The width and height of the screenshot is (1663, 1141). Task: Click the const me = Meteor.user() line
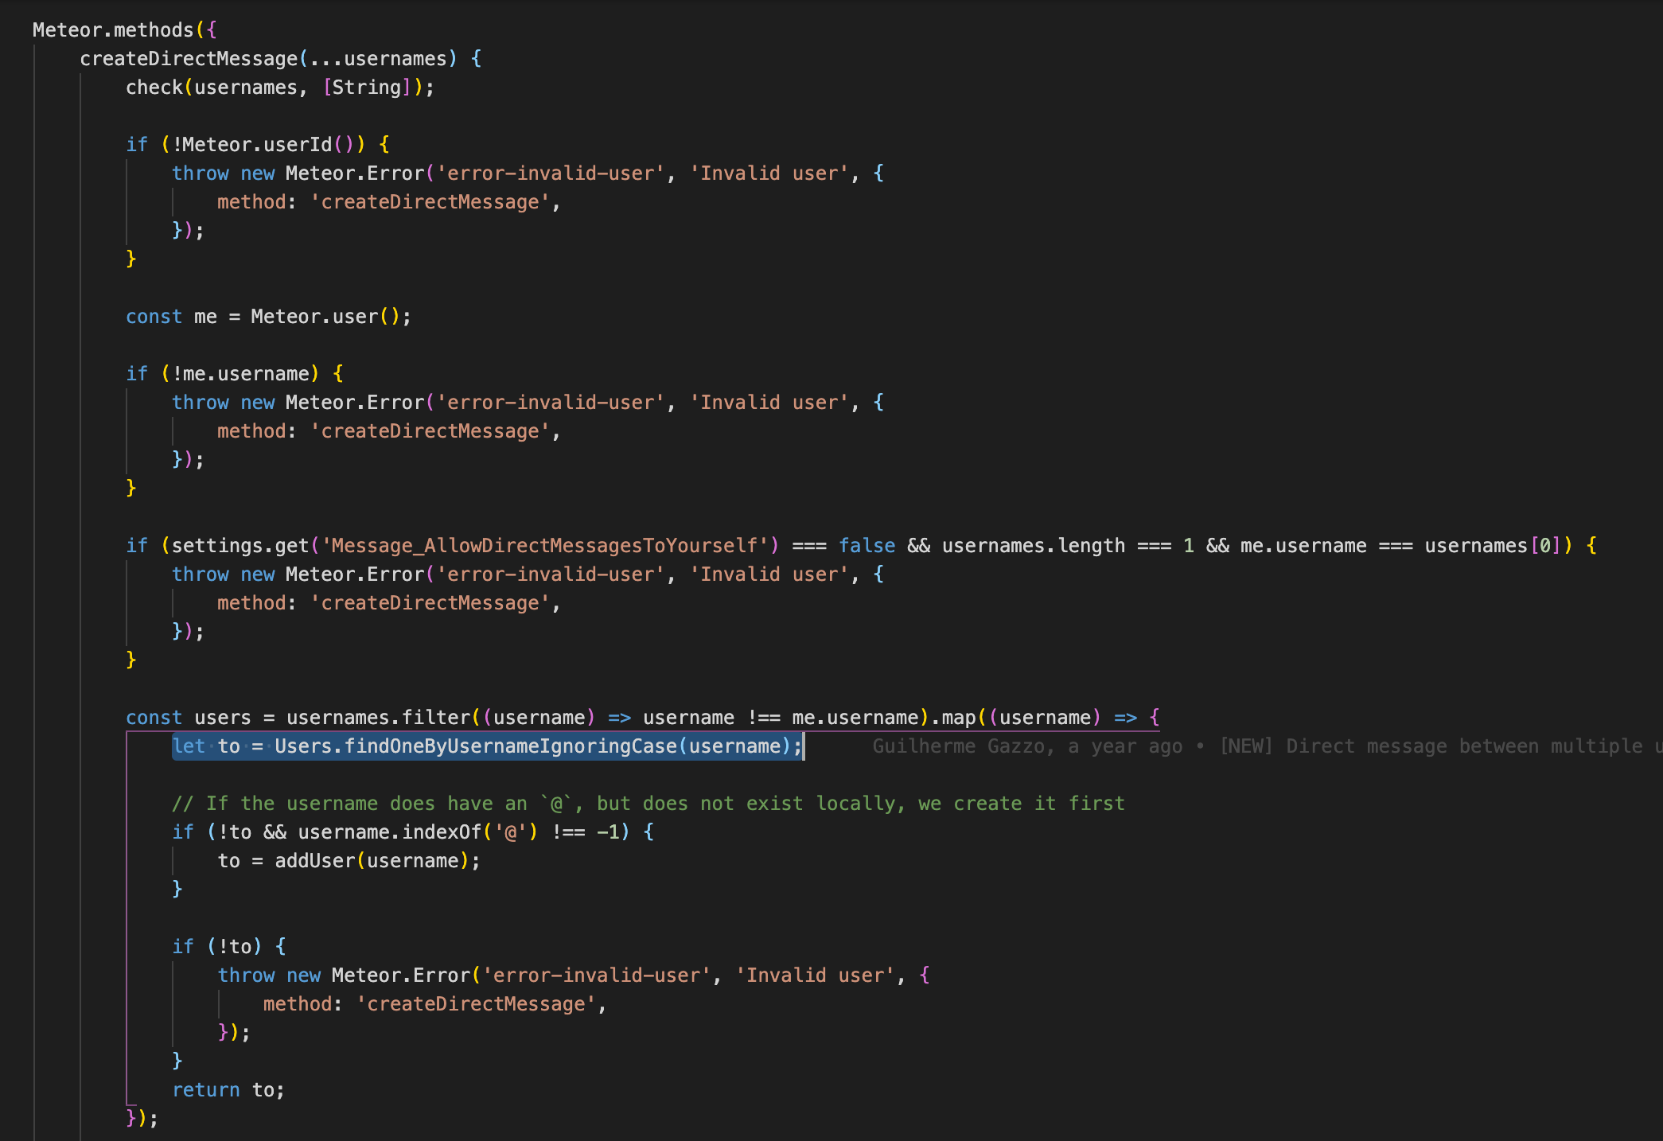coord(267,316)
